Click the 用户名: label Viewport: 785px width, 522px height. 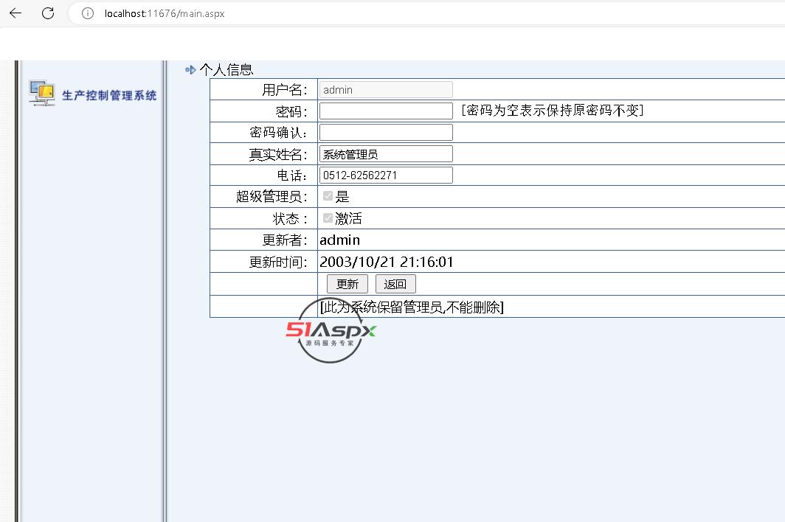click(284, 90)
